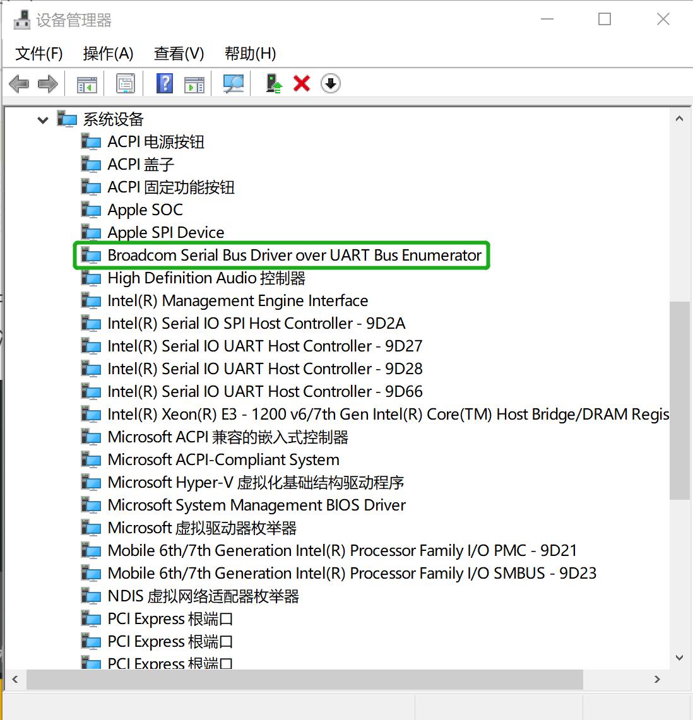
Task: Click red X Uninstall device icon
Action: pos(302,83)
